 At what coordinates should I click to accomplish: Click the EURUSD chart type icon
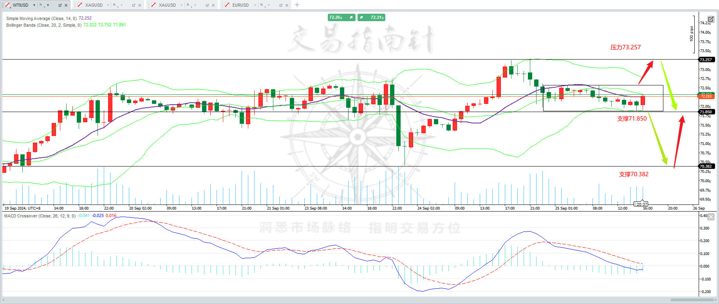(x=227, y=5)
